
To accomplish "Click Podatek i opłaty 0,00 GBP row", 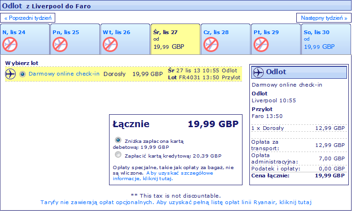I will coord(298,169).
